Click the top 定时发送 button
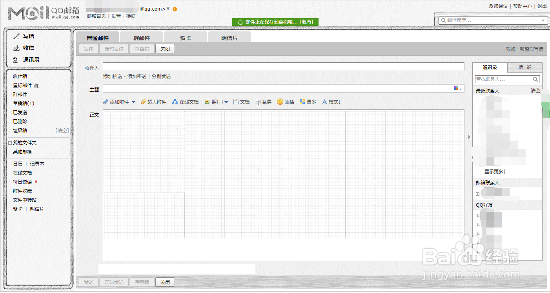The image size is (550, 293). coord(114,49)
